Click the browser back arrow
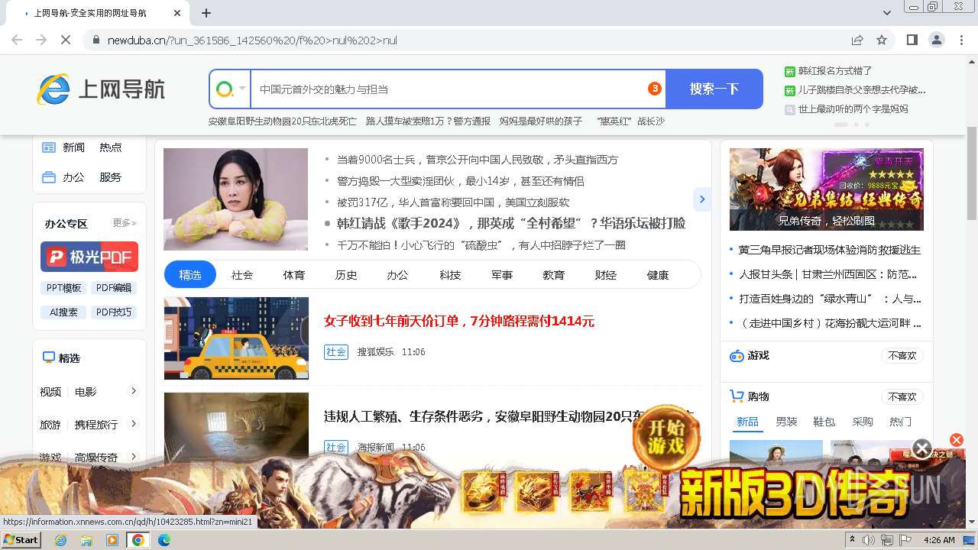This screenshot has width=978, height=550. point(17,40)
